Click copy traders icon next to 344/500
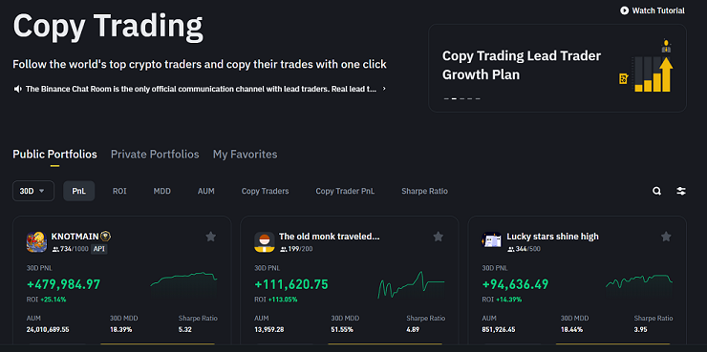707x352 pixels. (x=511, y=249)
